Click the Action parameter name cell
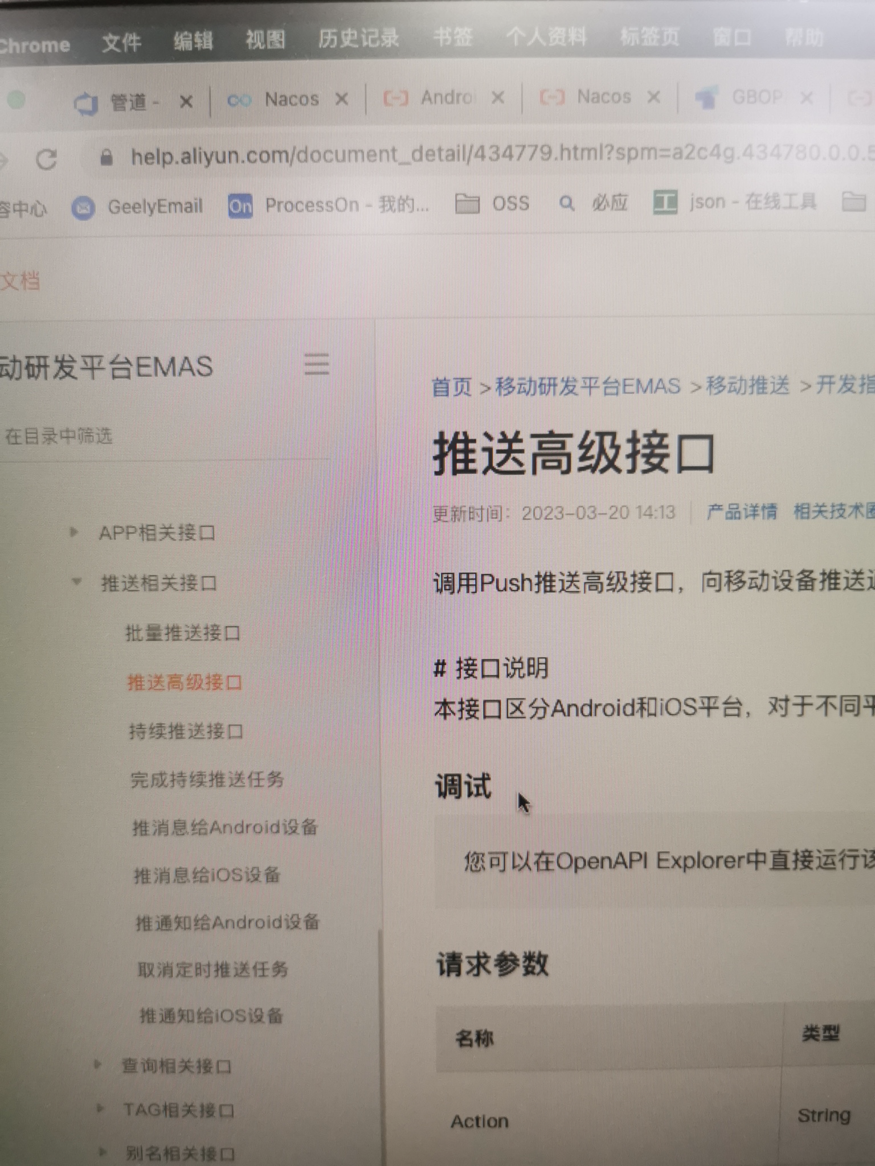The image size is (875, 1166). 480,1121
